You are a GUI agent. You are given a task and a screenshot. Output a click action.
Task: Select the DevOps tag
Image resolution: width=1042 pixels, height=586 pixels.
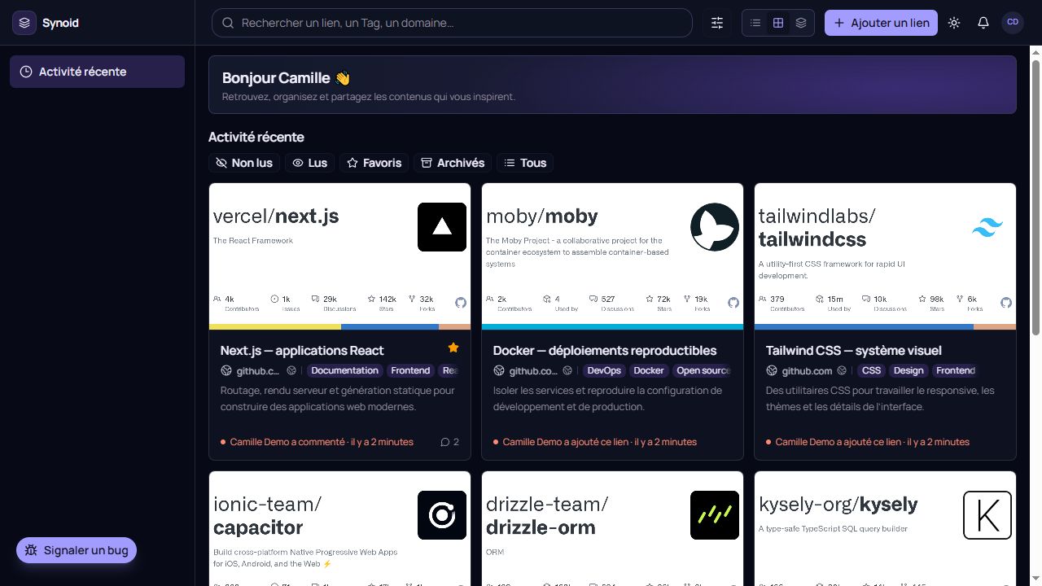604,370
